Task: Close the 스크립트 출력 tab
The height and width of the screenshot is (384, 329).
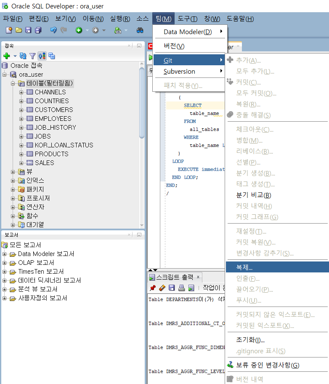Action: (198, 277)
